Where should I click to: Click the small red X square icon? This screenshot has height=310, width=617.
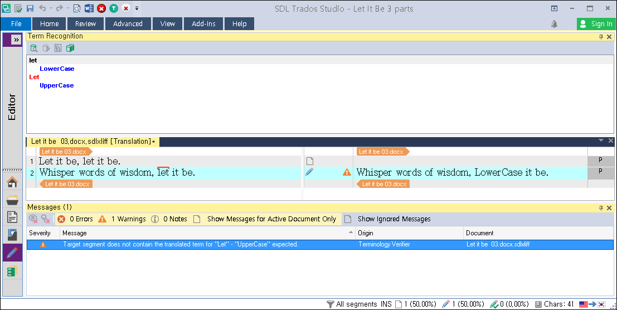tap(125, 8)
